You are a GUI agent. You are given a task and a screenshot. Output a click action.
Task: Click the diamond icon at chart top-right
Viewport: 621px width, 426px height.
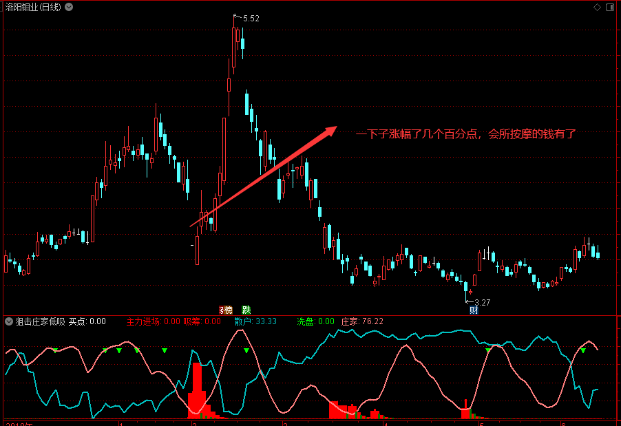pyautogui.click(x=597, y=7)
